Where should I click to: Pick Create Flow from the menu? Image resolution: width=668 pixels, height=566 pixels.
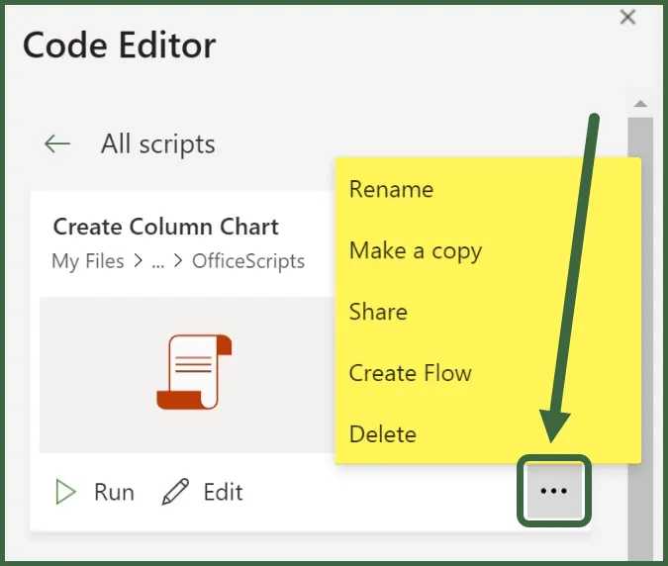(410, 373)
